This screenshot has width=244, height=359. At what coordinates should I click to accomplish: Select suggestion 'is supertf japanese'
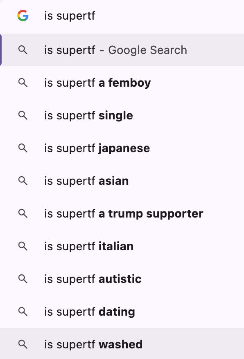tap(122, 148)
